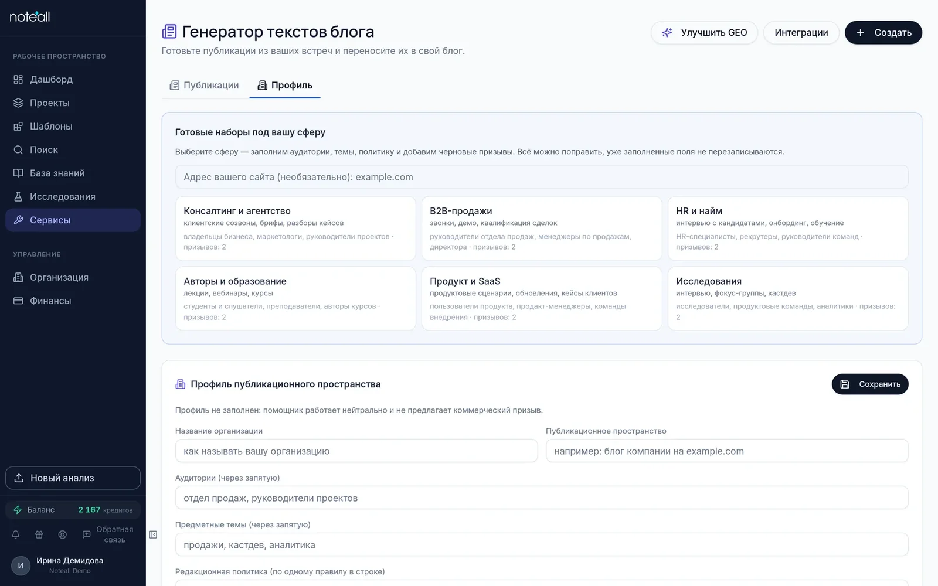Click the Предметные темы input field
Screen dimensions: 938x586
[x=542, y=545]
